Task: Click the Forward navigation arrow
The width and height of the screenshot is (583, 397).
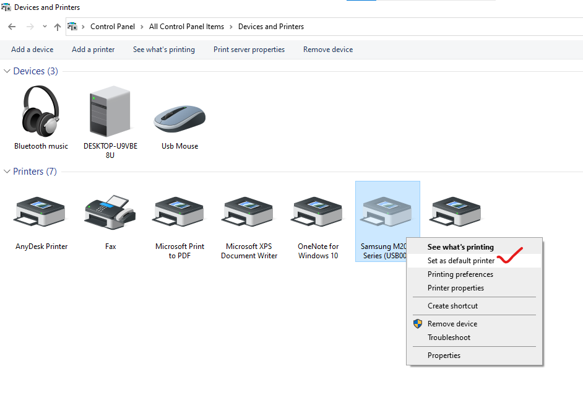Action: (30, 27)
